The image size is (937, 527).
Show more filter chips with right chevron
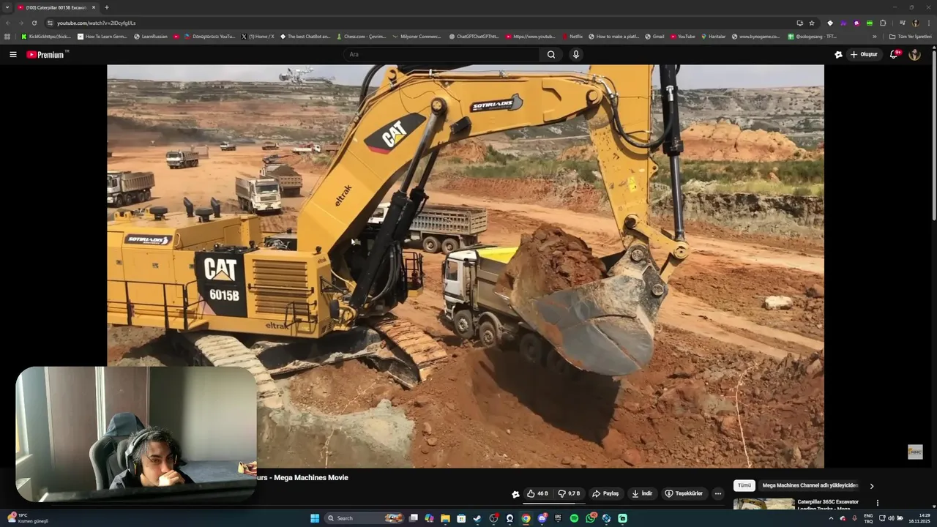pyautogui.click(x=871, y=486)
